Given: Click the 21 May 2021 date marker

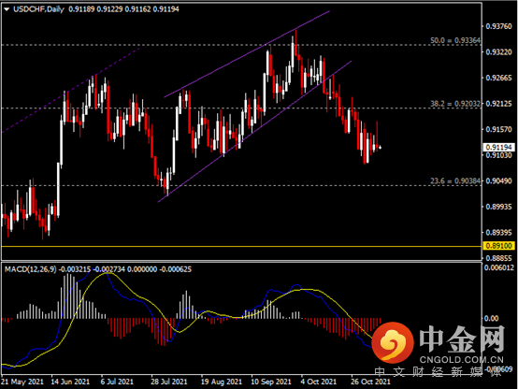Looking at the screenshot, I should pyautogui.click(x=22, y=382).
